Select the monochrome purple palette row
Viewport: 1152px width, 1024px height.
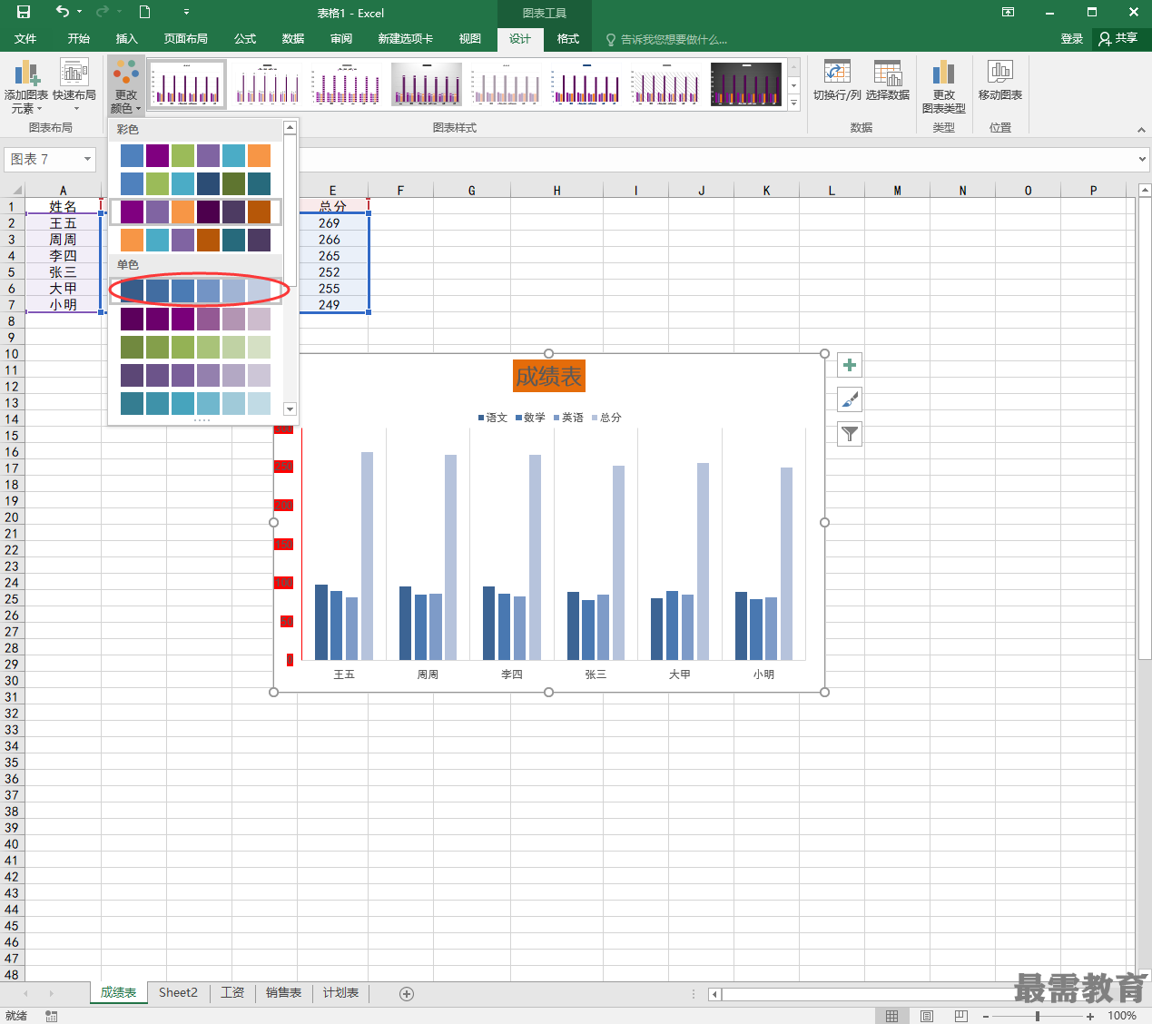pyautogui.click(x=195, y=319)
